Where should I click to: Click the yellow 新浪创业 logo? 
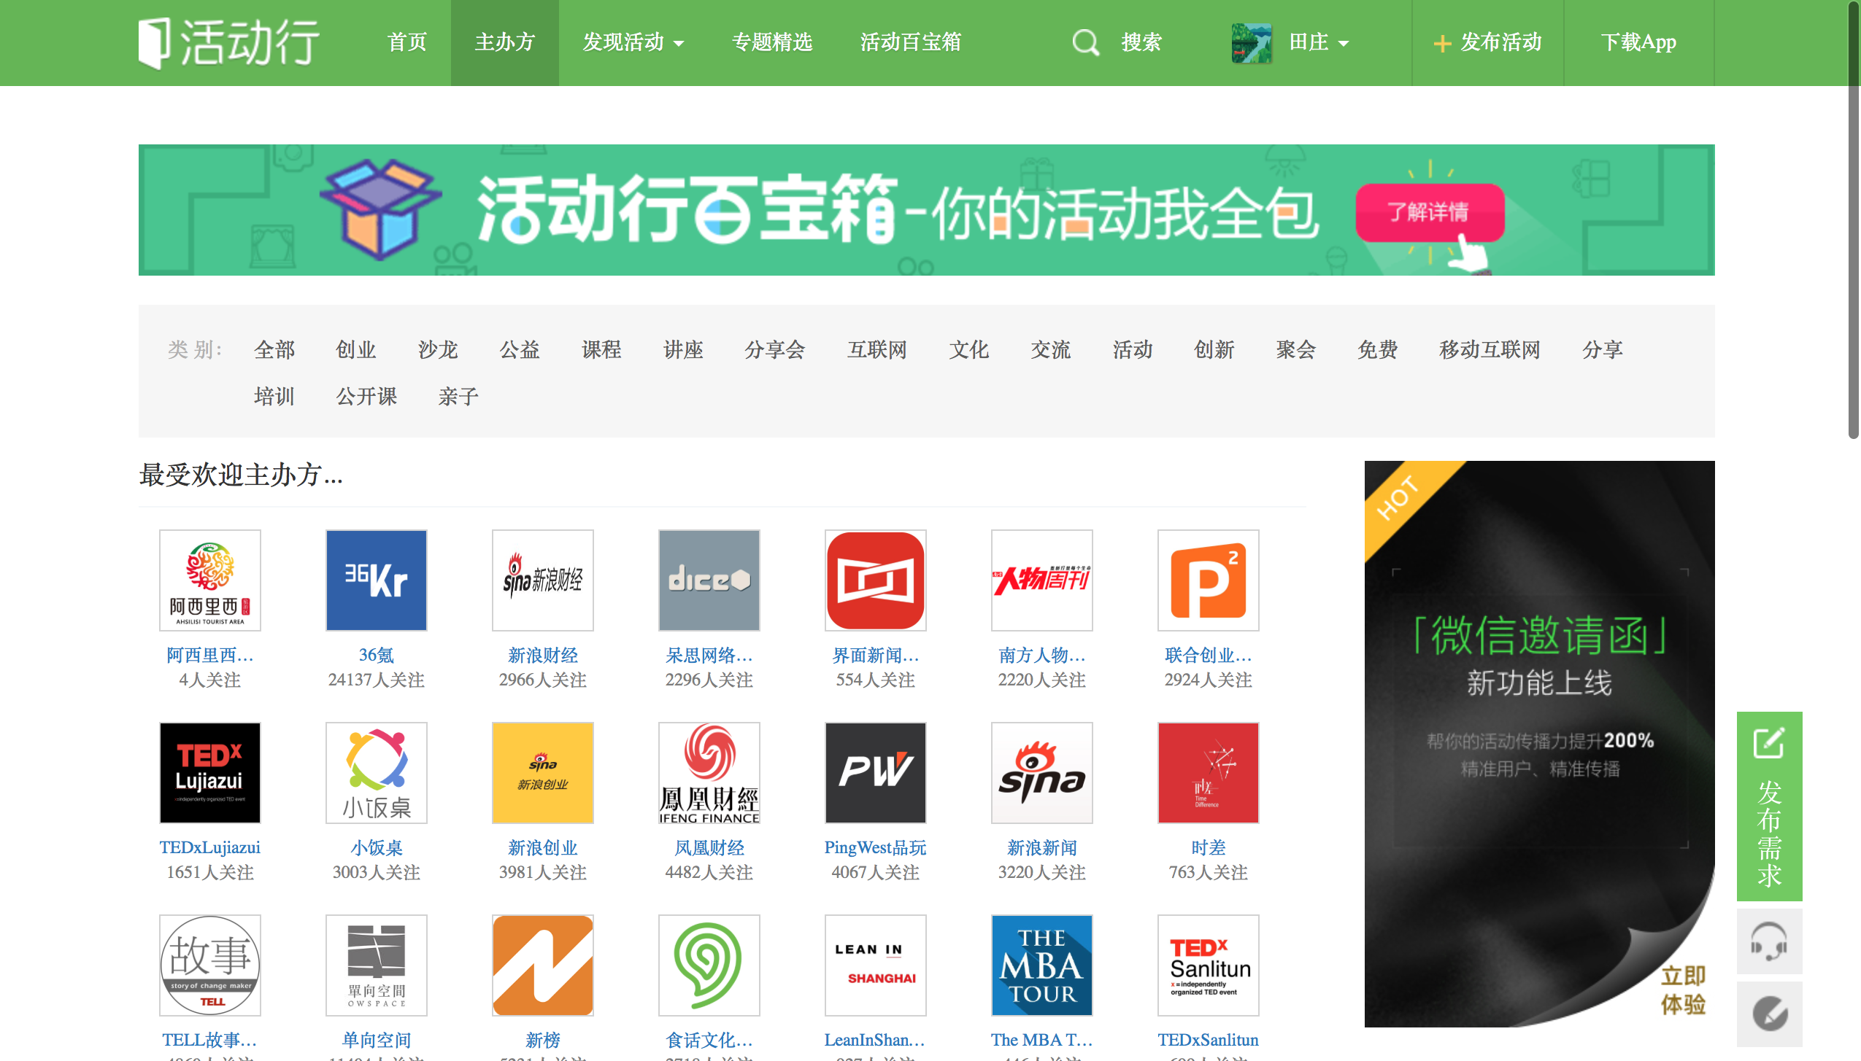click(543, 773)
